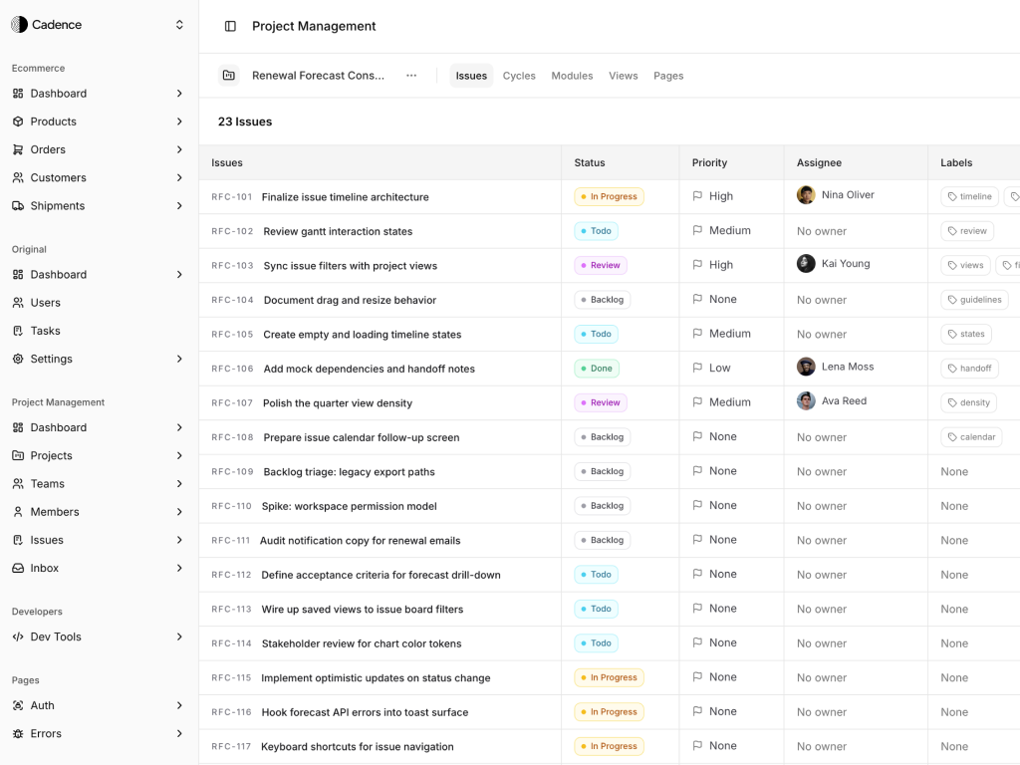Switch to the Modules tab

click(572, 76)
